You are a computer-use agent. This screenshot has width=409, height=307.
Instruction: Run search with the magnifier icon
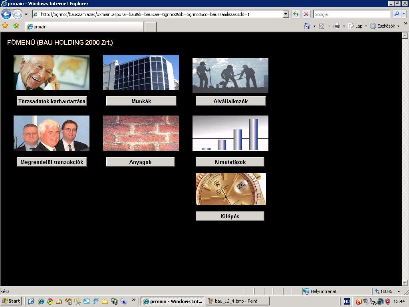[397, 14]
